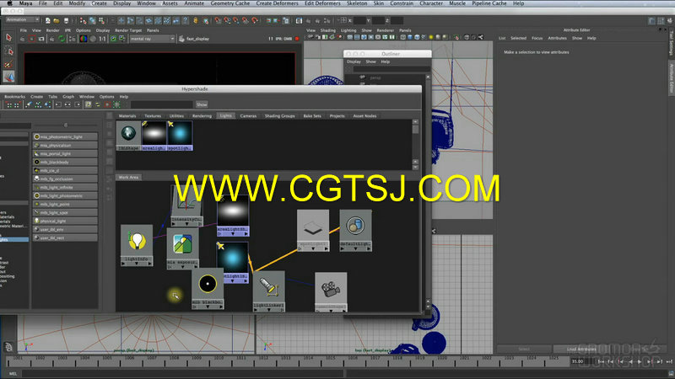
Task: Open Create Deformers menu
Action: point(277,3)
